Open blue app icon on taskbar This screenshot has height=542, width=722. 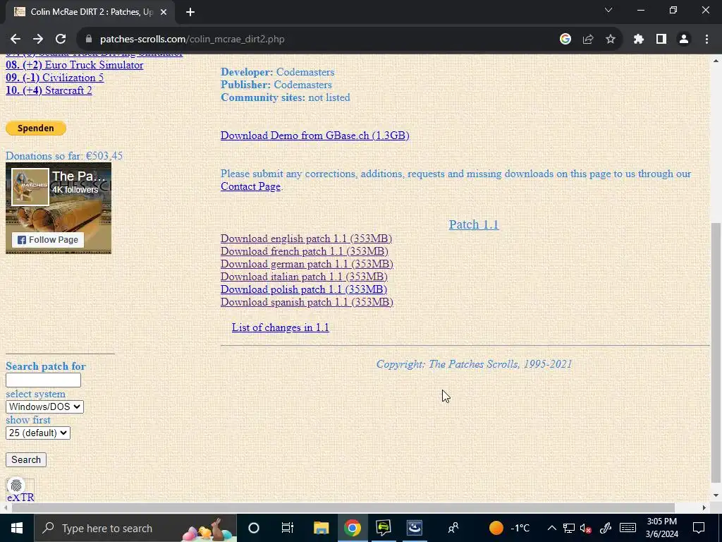coord(415,528)
